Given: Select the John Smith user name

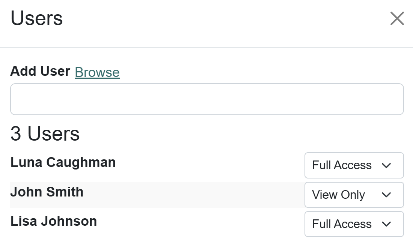Looking at the screenshot, I should click(47, 192).
